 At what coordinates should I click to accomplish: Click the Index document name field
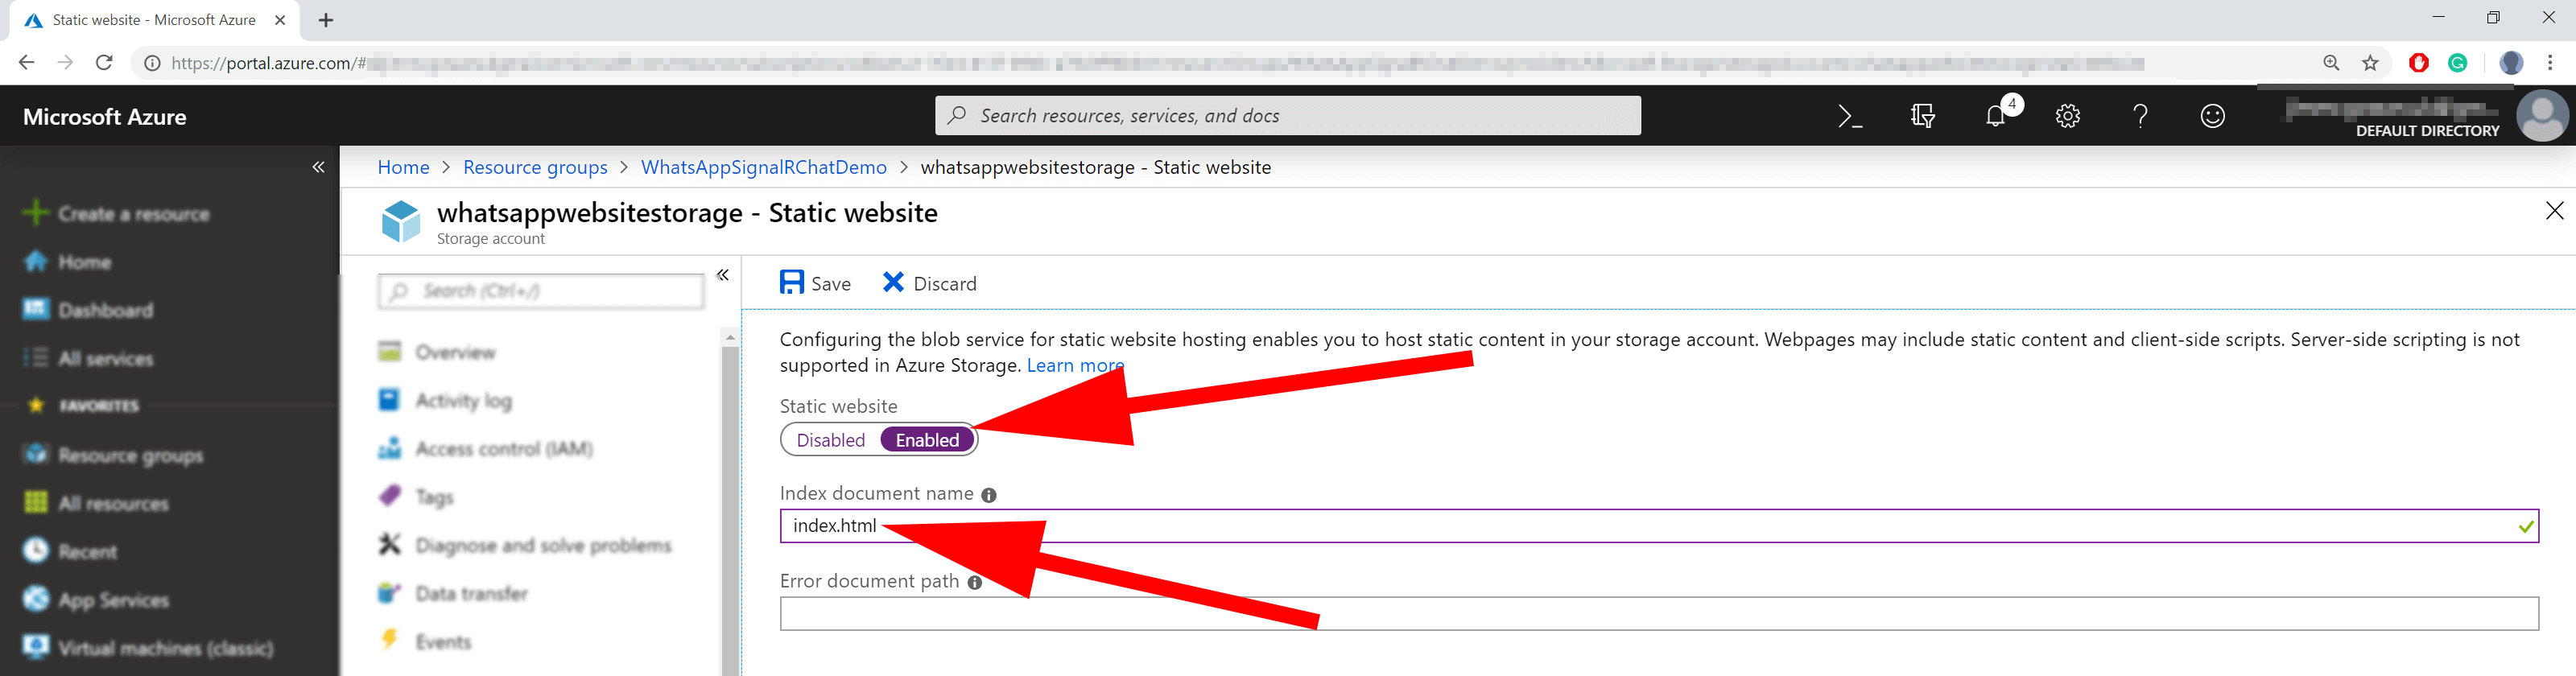tap(1659, 526)
